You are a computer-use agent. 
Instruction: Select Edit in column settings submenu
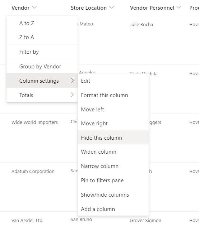113,81
